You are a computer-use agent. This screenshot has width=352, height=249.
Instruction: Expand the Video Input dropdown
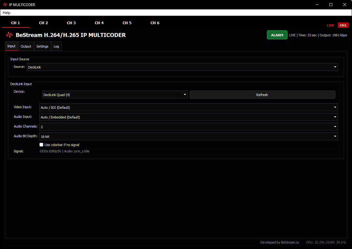point(188,107)
